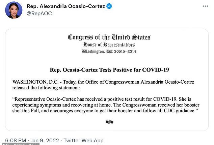Open the Twitter Web App source label
This screenshot has height=145, width=214.
(x=83, y=140)
